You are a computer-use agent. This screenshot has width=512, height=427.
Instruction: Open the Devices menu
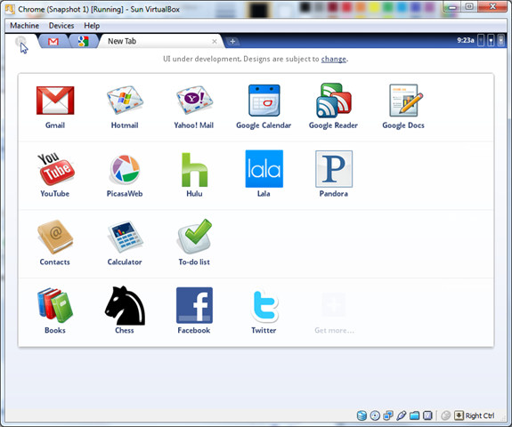[61, 26]
